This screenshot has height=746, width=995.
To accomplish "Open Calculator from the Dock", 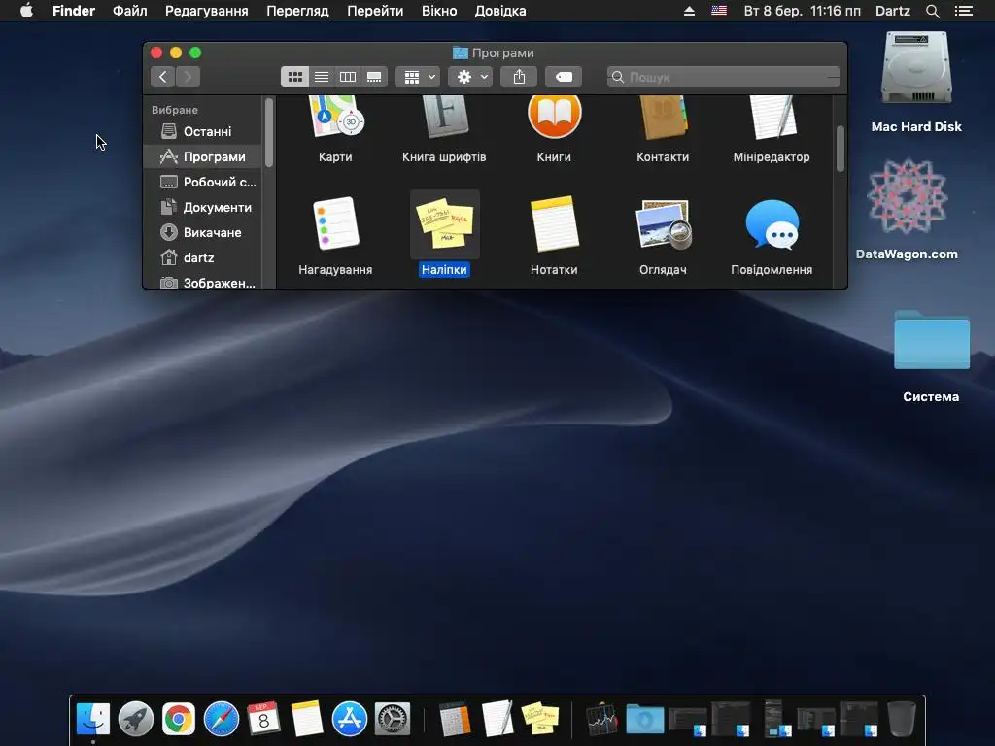I will 455,719.
